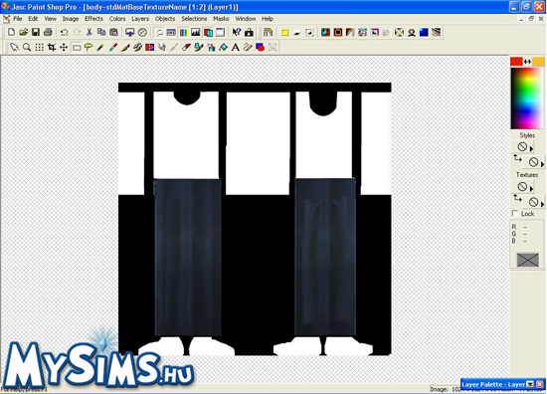Open the Objects menu
The width and height of the screenshot is (547, 394).
coord(165,19)
